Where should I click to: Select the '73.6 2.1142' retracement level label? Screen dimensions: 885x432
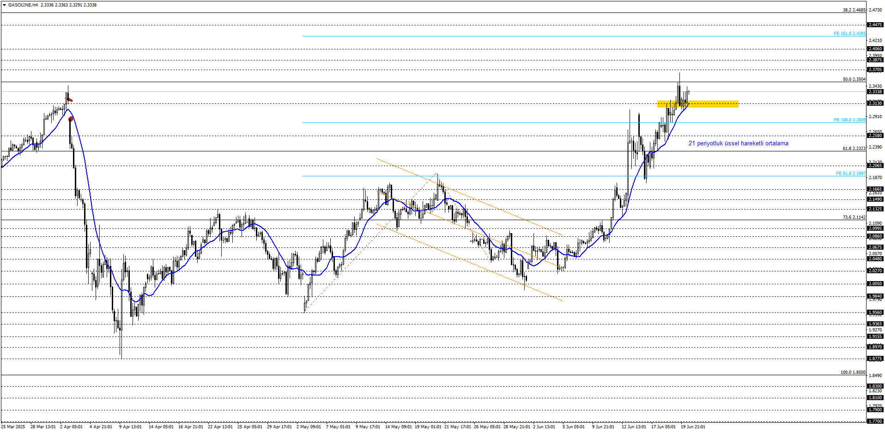coord(854,217)
